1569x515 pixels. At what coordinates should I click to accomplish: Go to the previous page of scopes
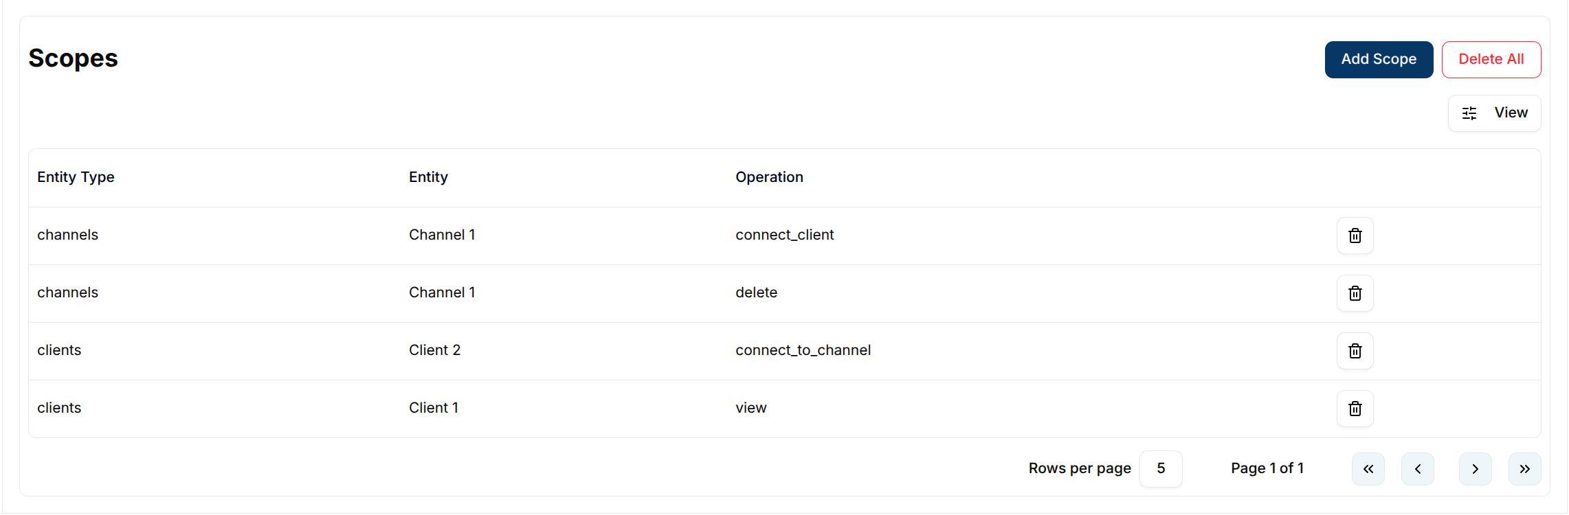point(1418,469)
